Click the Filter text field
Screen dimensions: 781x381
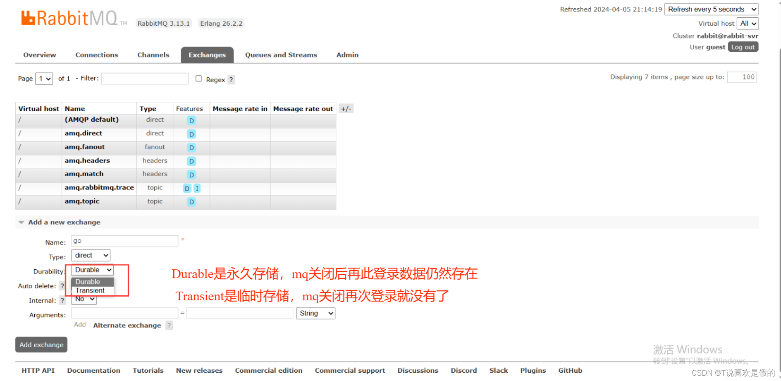(x=145, y=79)
